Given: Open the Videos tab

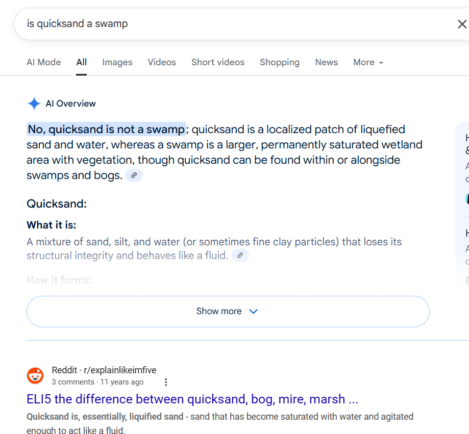Looking at the screenshot, I should tap(162, 62).
